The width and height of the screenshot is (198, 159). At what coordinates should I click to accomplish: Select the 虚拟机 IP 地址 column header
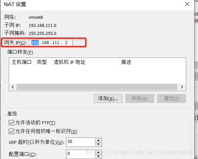[x=85, y=62]
